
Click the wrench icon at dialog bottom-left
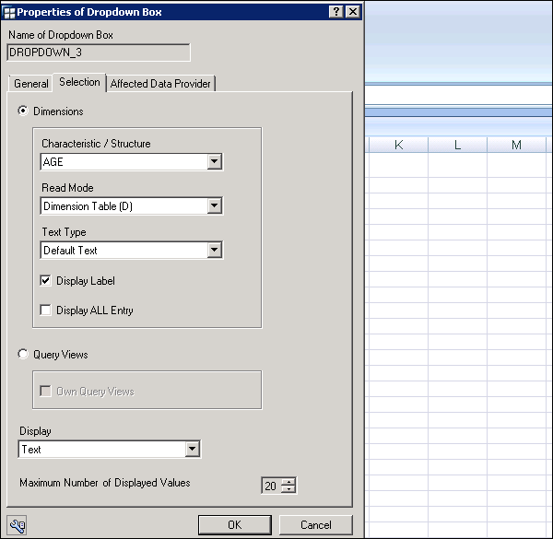pyautogui.click(x=17, y=525)
